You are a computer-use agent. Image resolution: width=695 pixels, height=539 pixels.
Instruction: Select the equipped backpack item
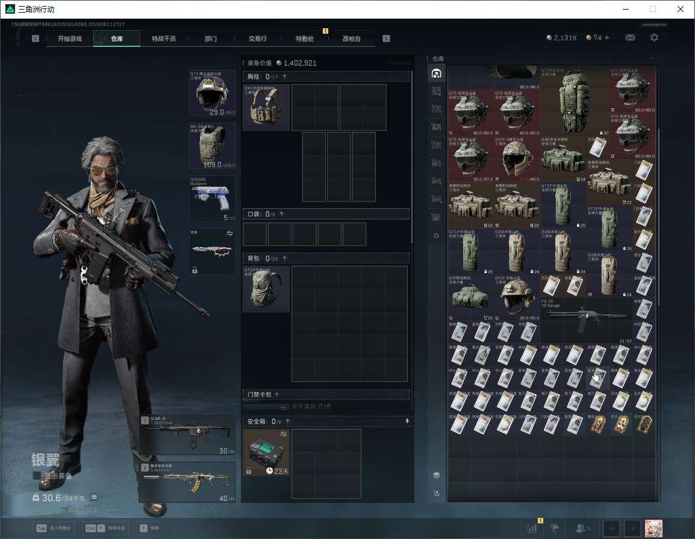coord(266,289)
